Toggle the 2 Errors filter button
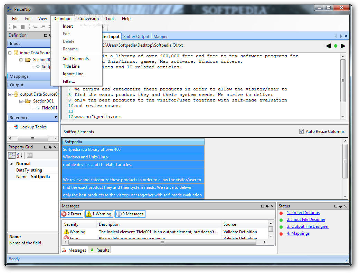The image size is (359, 273). (x=72, y=214)
